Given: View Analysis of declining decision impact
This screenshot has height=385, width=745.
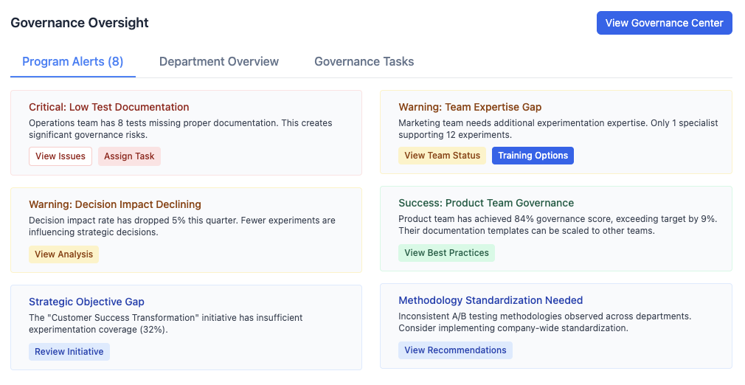Looking at the screenshot, I should [63, 254].
